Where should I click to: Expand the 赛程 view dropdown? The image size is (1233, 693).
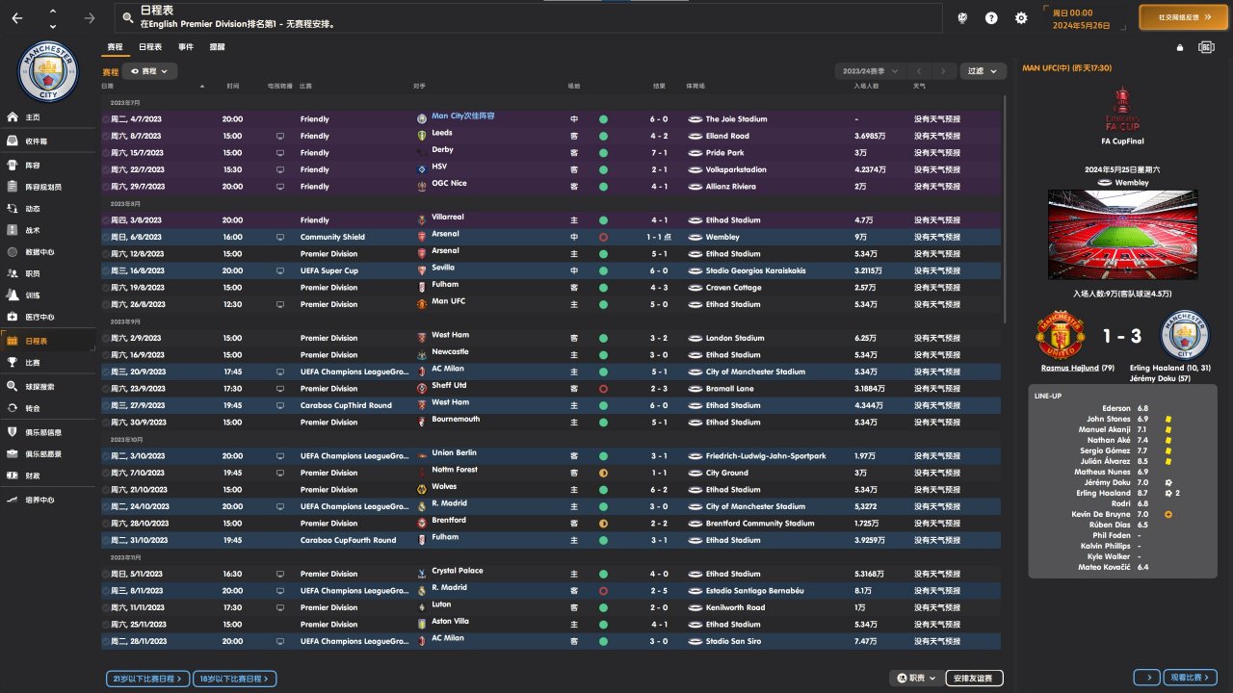[149, 71]
